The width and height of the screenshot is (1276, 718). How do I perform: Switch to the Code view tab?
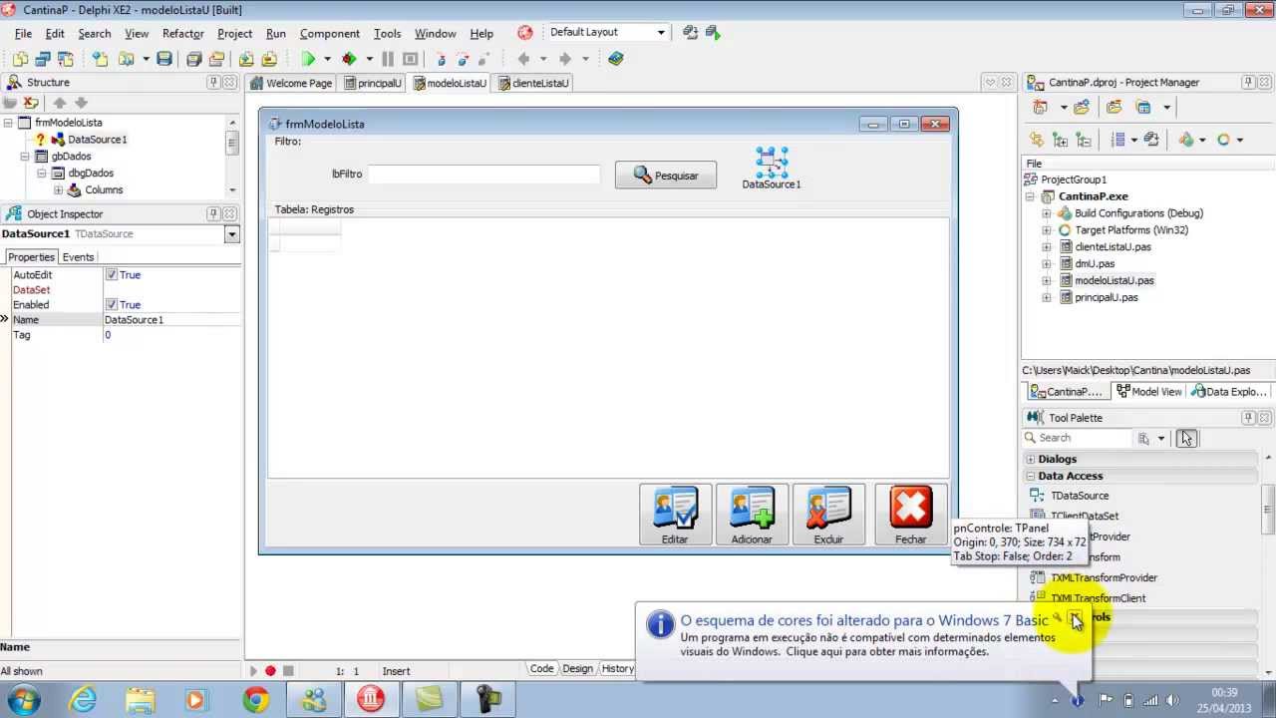point(541,668)
